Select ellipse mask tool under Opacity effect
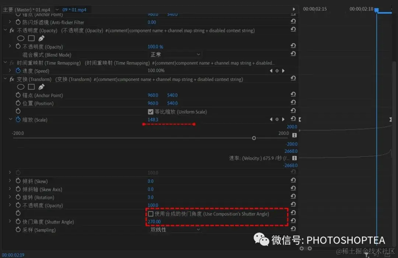Image resolution: width=398 pixels, height=258 pixels. pos(21,38)
